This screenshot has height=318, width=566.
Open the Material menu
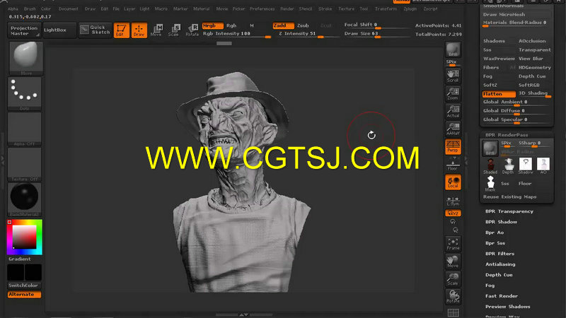point(202,8)
